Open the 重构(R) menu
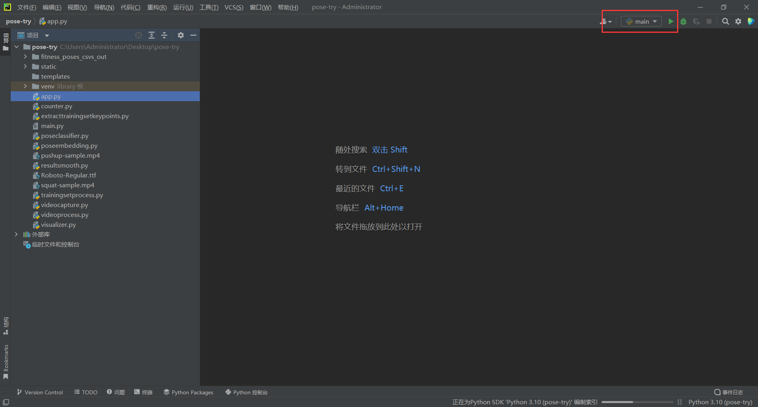Image resolution: width=758 pixels, height=407 pixels. pos(157,7)
